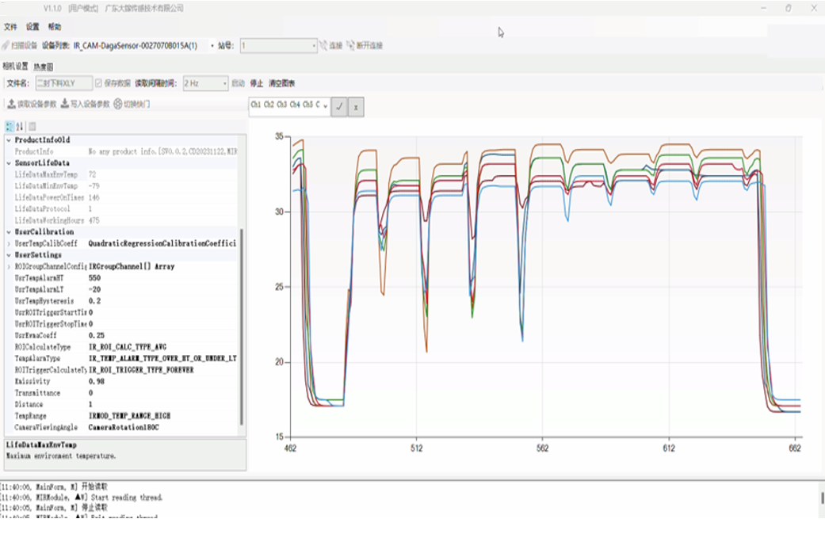
Task: Open the 设置 (Settings) menu
Action: click(32, 27)
